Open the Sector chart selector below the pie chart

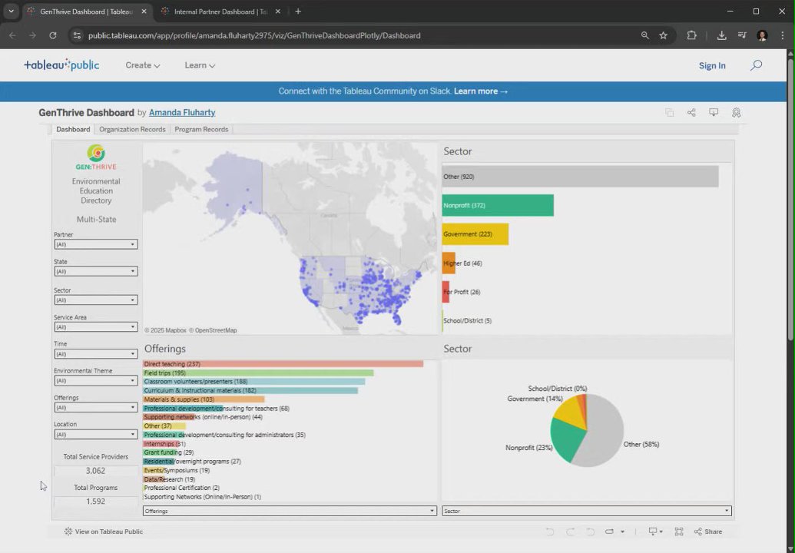click(587, 511)
